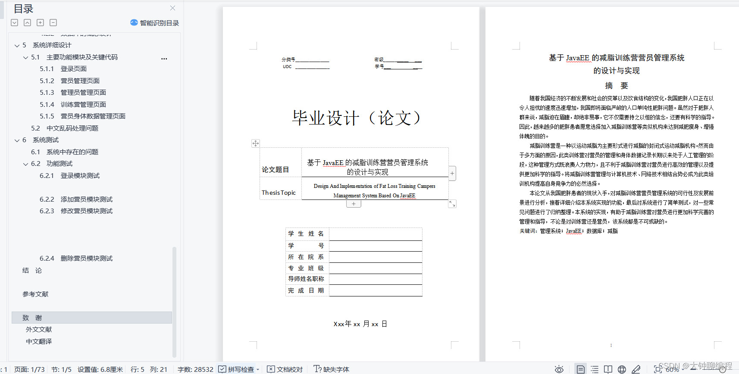Screen dimensions: 739x374
Task: Go to heading 中文翻译
Action: point(39,342)
